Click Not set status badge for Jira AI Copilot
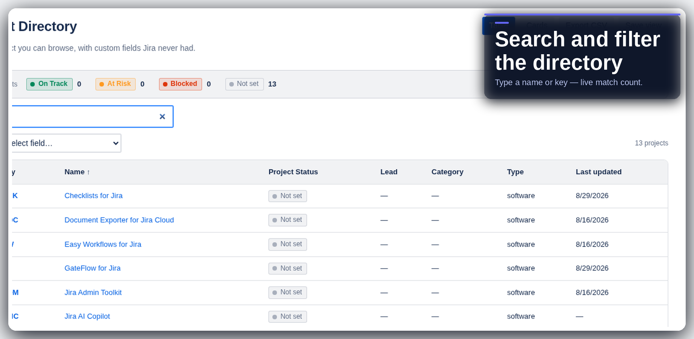 pos(288,317)
